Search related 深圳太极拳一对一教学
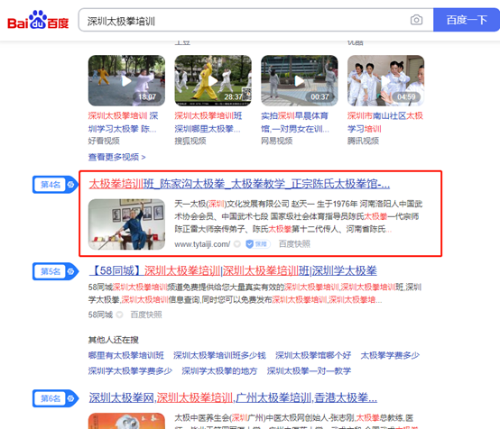Image resolution: width=500 pixels, height=429 pixels. coord(309,371)
